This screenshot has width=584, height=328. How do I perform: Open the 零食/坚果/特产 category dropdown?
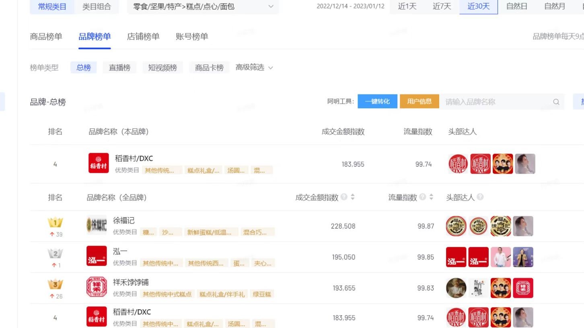pos(203,6)
